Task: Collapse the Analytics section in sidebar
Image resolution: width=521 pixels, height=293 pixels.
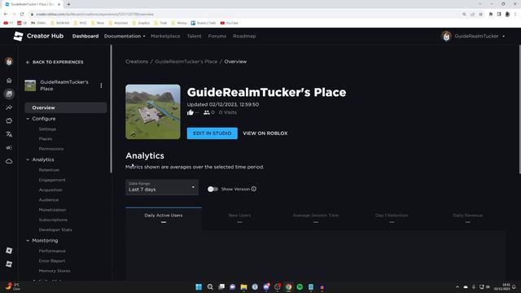Action: [28, 160]
